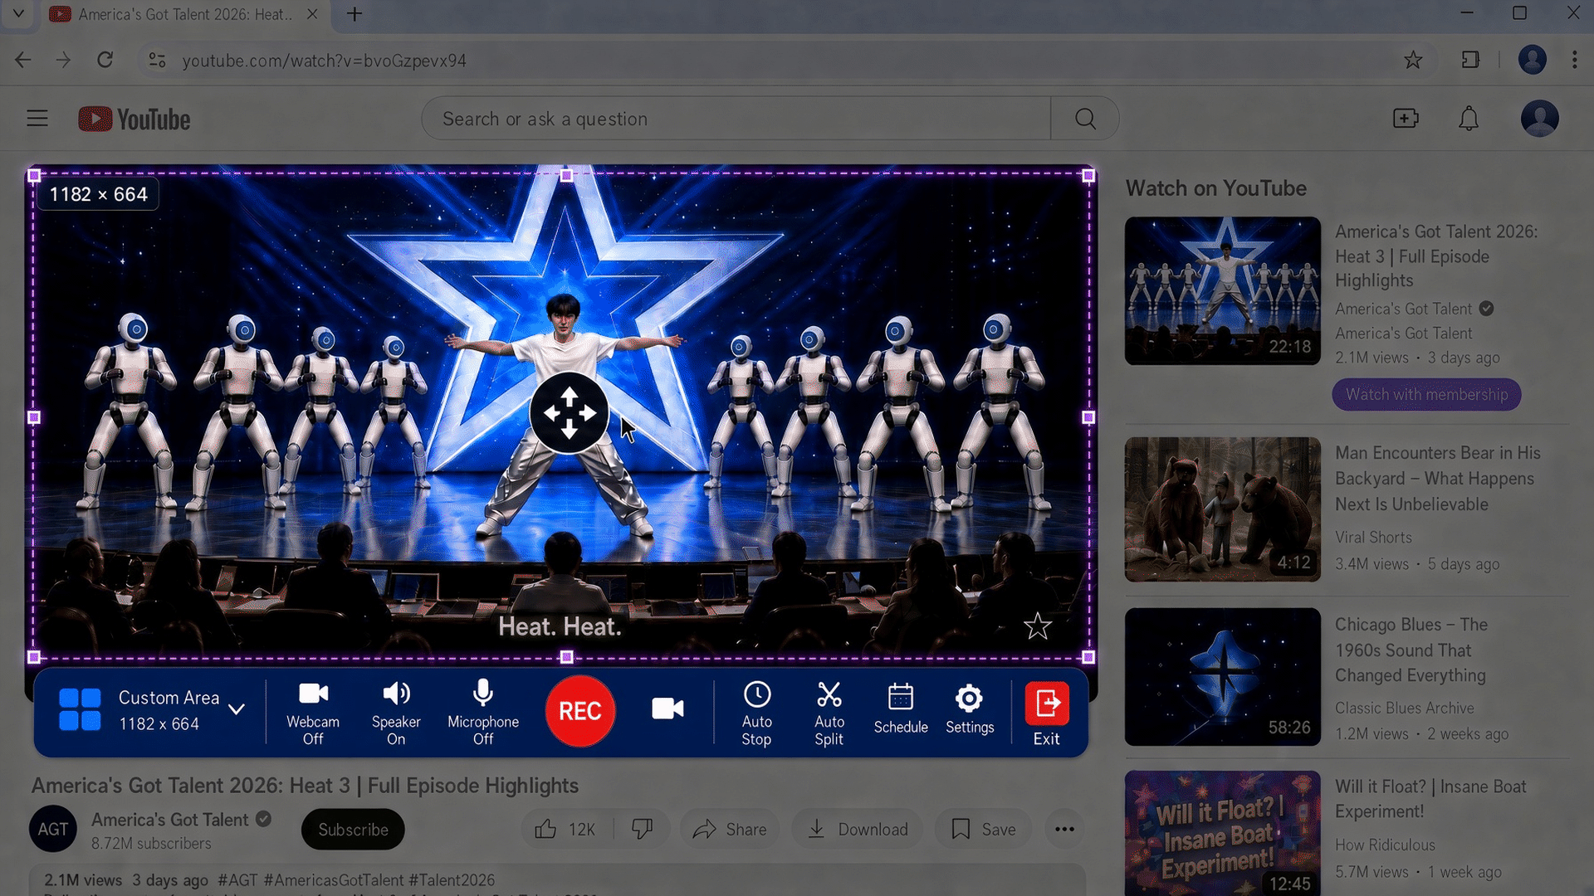Select the America's Got Talent browser tab
Viewport: 1594px width, 896px height.
coord(183,14)
